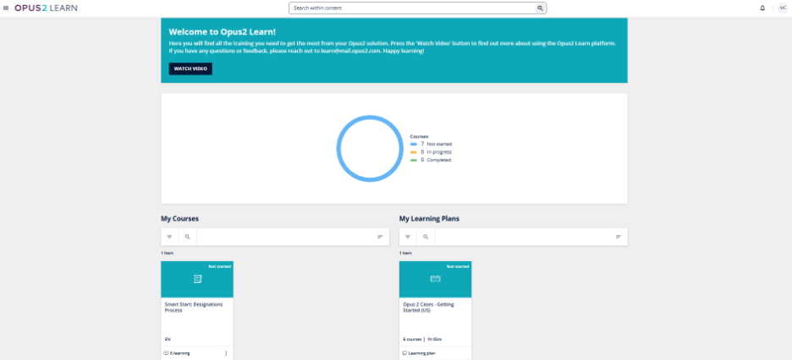Click the My Learning Plans search text field
792x360 pixels.
tap(523, 237)
